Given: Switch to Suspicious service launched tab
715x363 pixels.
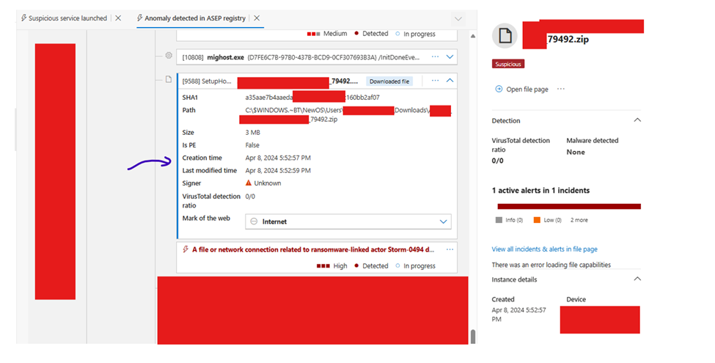Looking at the screenshot, I should pyautogui.click(x=67, y=18).
